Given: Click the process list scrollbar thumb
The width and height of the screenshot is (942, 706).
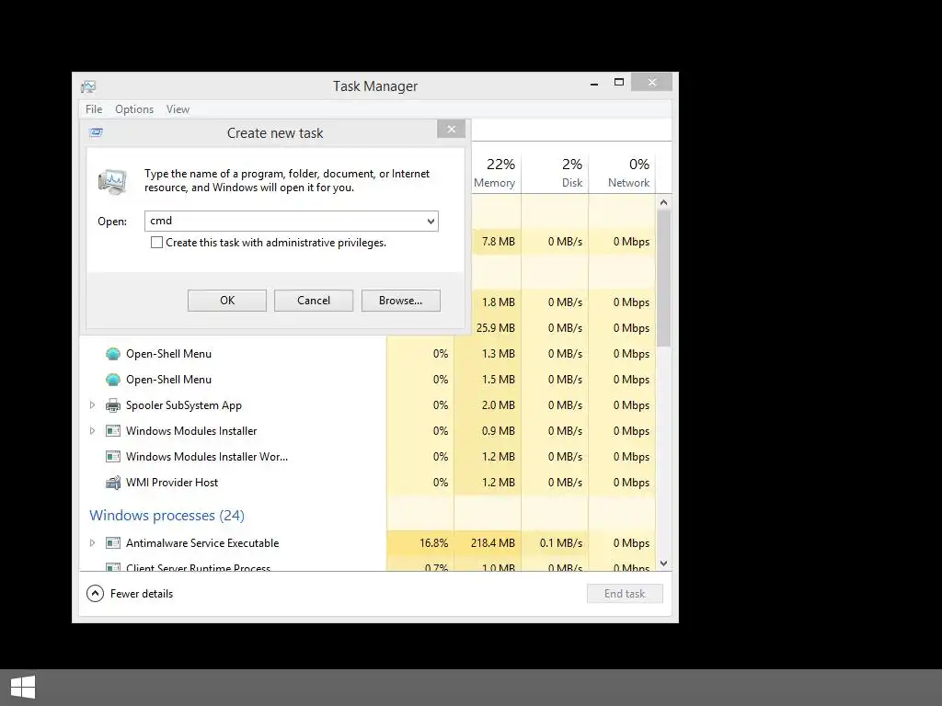Looking at the screenshot, I should [x=663, y=278].
